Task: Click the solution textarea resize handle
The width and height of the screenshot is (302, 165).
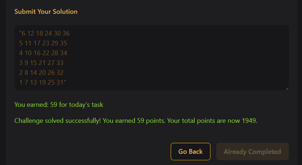Action: point(287,88)
